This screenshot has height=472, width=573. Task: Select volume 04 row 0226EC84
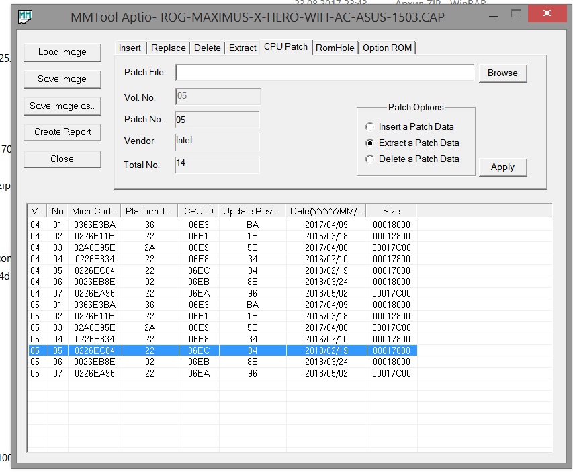click(x=222, y=270)
